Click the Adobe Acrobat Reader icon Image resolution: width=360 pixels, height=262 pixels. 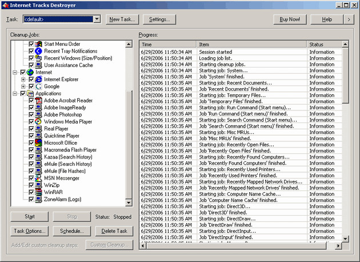38,101
